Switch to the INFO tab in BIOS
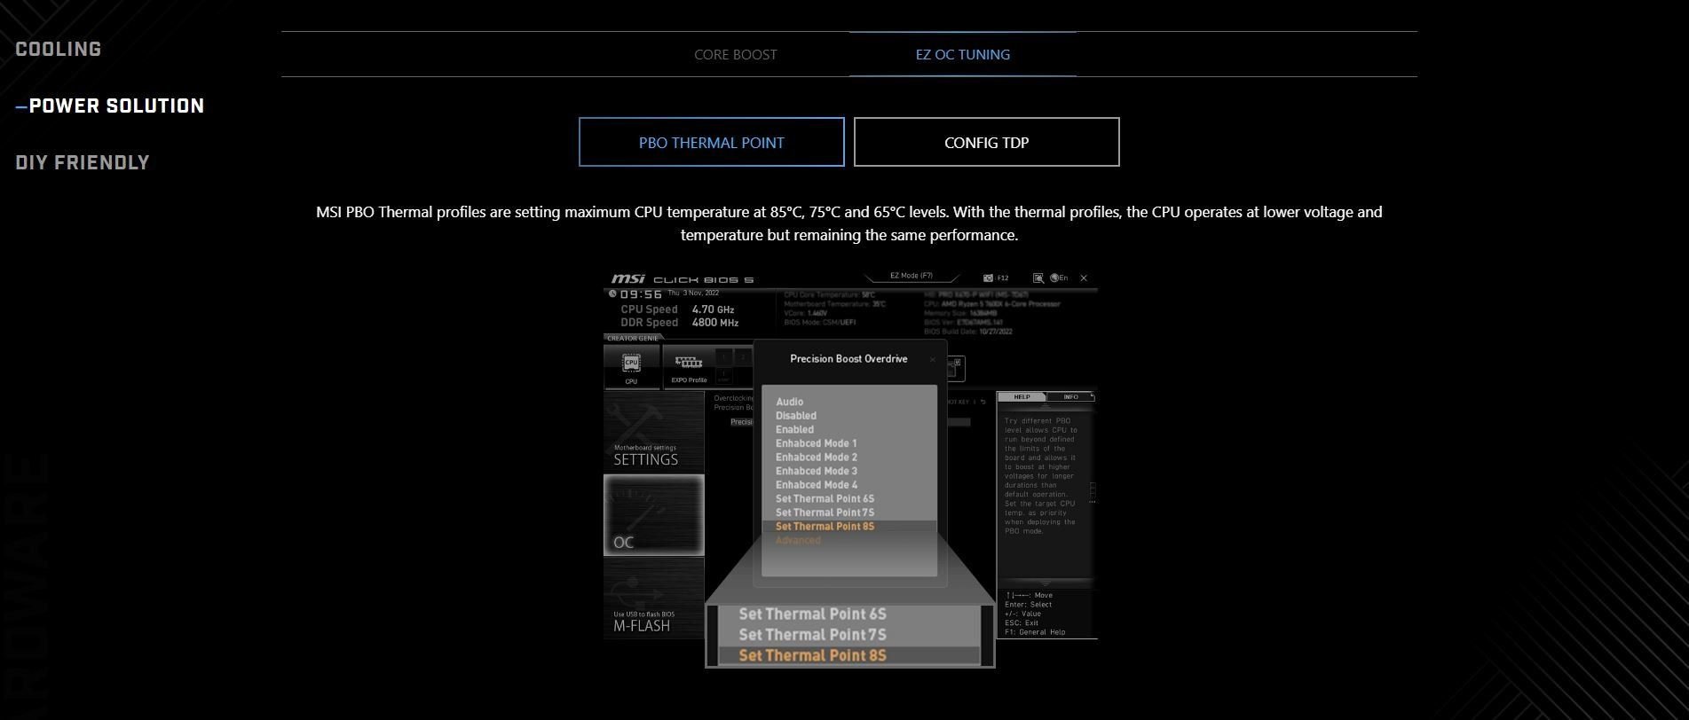The width and height of the screenshot is (1689, 720). (1070, 396)
